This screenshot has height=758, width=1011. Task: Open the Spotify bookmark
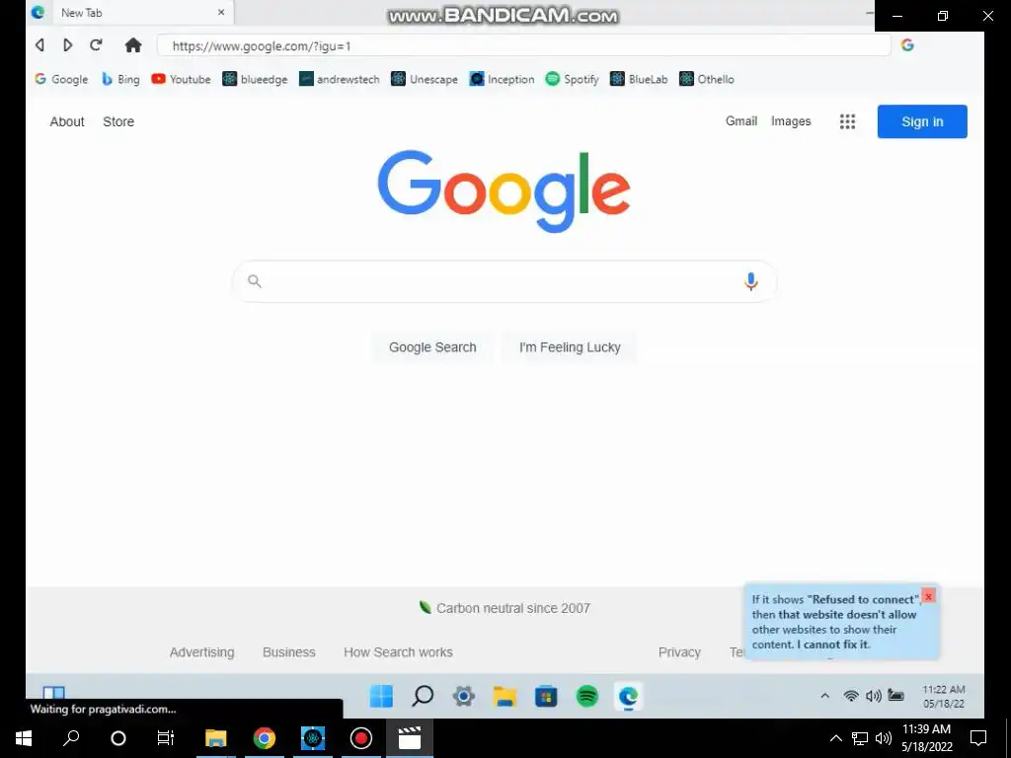(x=573, y=79)
